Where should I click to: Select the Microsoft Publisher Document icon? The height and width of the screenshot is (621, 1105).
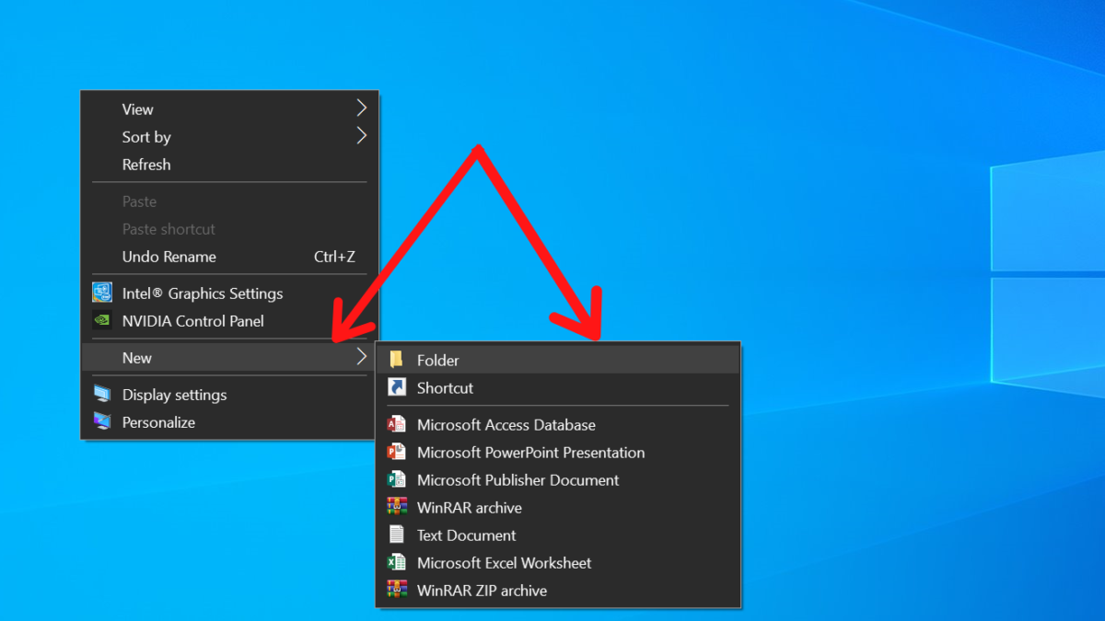(397, 479)
